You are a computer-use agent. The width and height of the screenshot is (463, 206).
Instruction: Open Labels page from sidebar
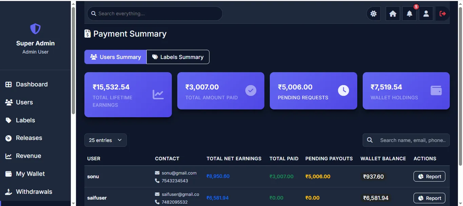pyautogui.click(x=35, y=120)
